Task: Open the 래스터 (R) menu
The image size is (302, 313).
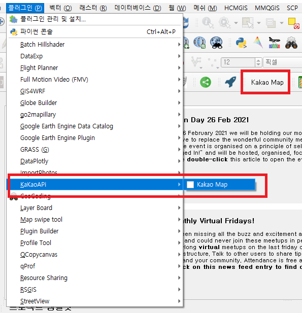Action: (93, 8)
